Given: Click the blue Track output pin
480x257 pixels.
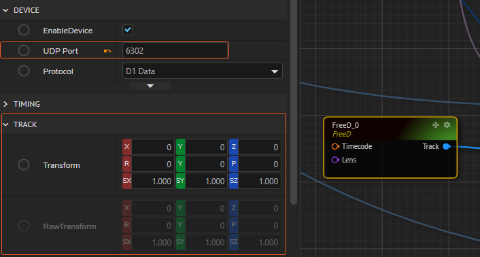Looking at the screenshot, I should pyautogui.click(x=446, y=147).
